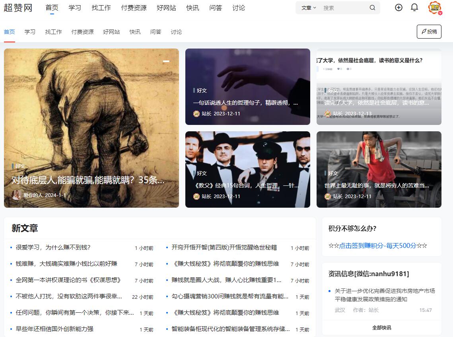The image size is (453, 337).
Task: Open 找工作 in top navigation
Action: 101,8
